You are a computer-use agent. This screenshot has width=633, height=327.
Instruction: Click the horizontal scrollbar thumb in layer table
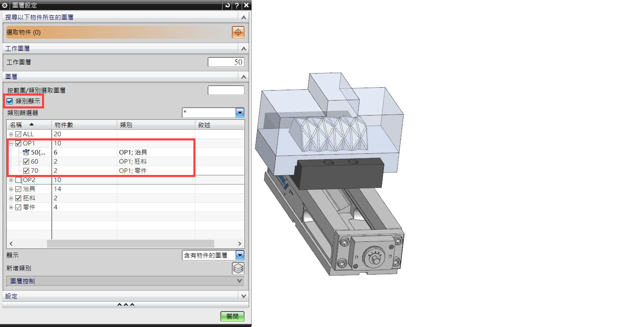(130, 243)
